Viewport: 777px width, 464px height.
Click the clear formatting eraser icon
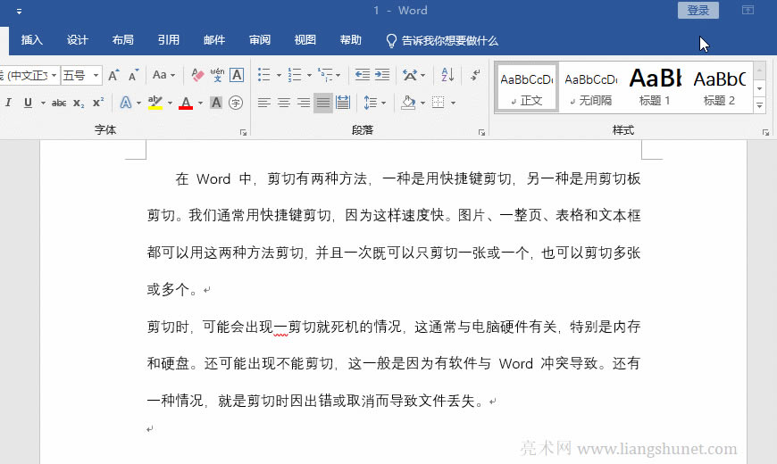tap(198, 75)
